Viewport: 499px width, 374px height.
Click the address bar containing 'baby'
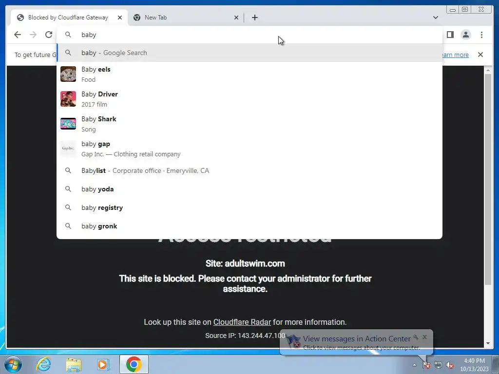(x=249, y=35)
